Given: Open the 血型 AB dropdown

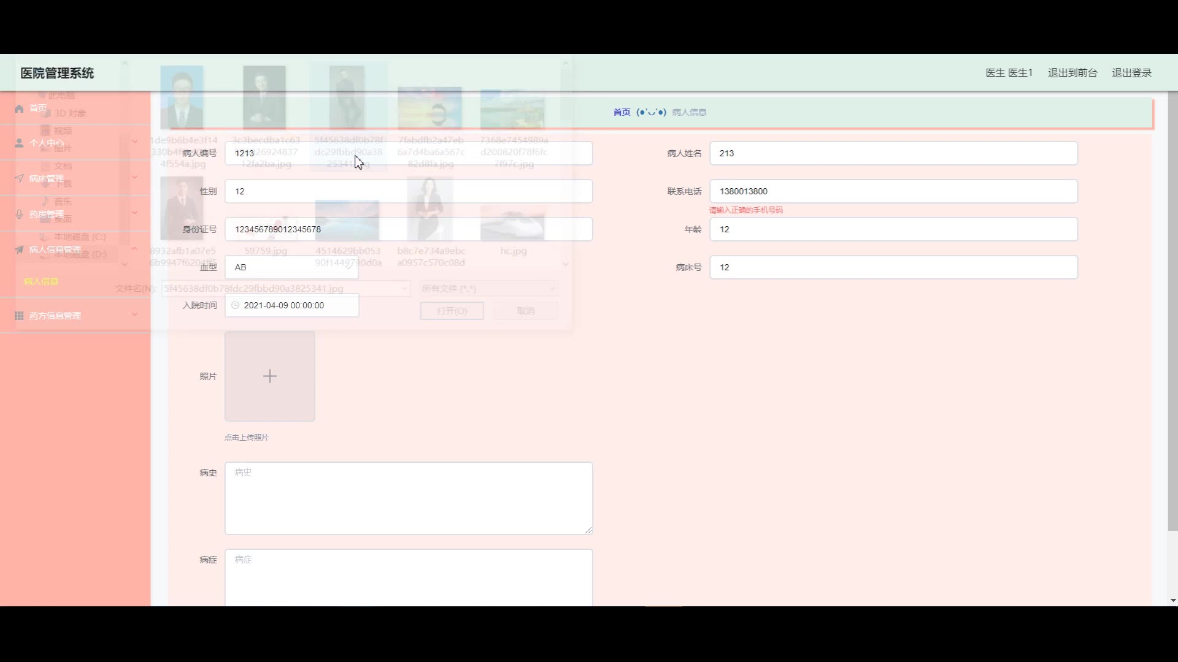Looking at the screenshot, I should click(291, 267).
